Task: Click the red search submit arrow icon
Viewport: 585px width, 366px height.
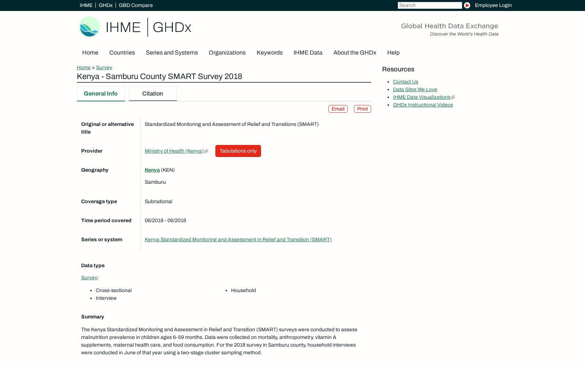Action: [467, 5]
